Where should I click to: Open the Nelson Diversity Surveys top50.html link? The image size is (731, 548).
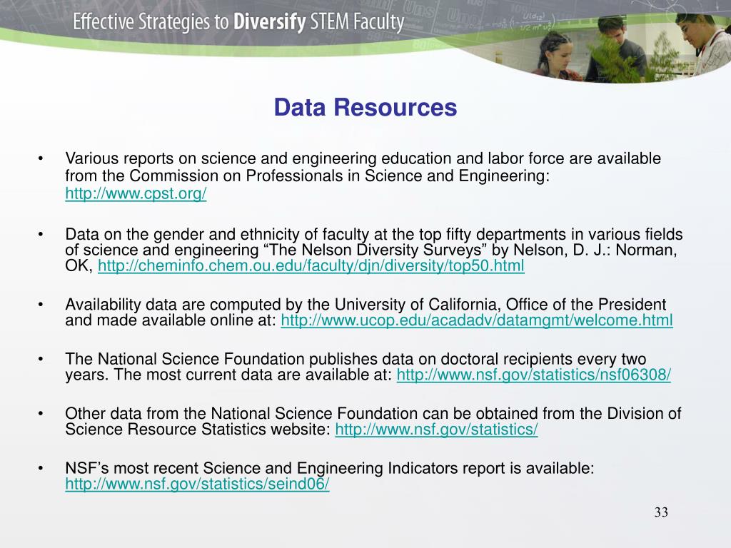pos(311,265)
